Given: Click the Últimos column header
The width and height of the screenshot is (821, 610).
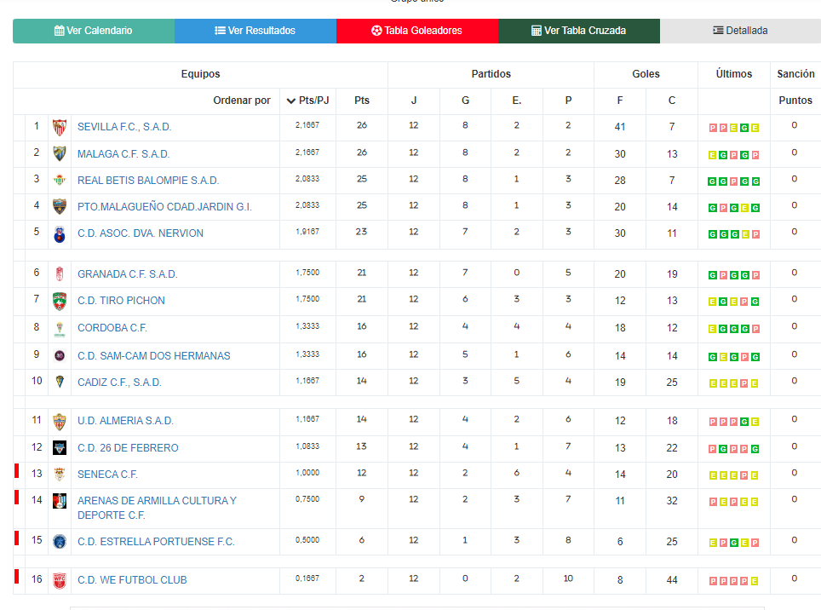Looking at the screenshot, I should [733, 74].
